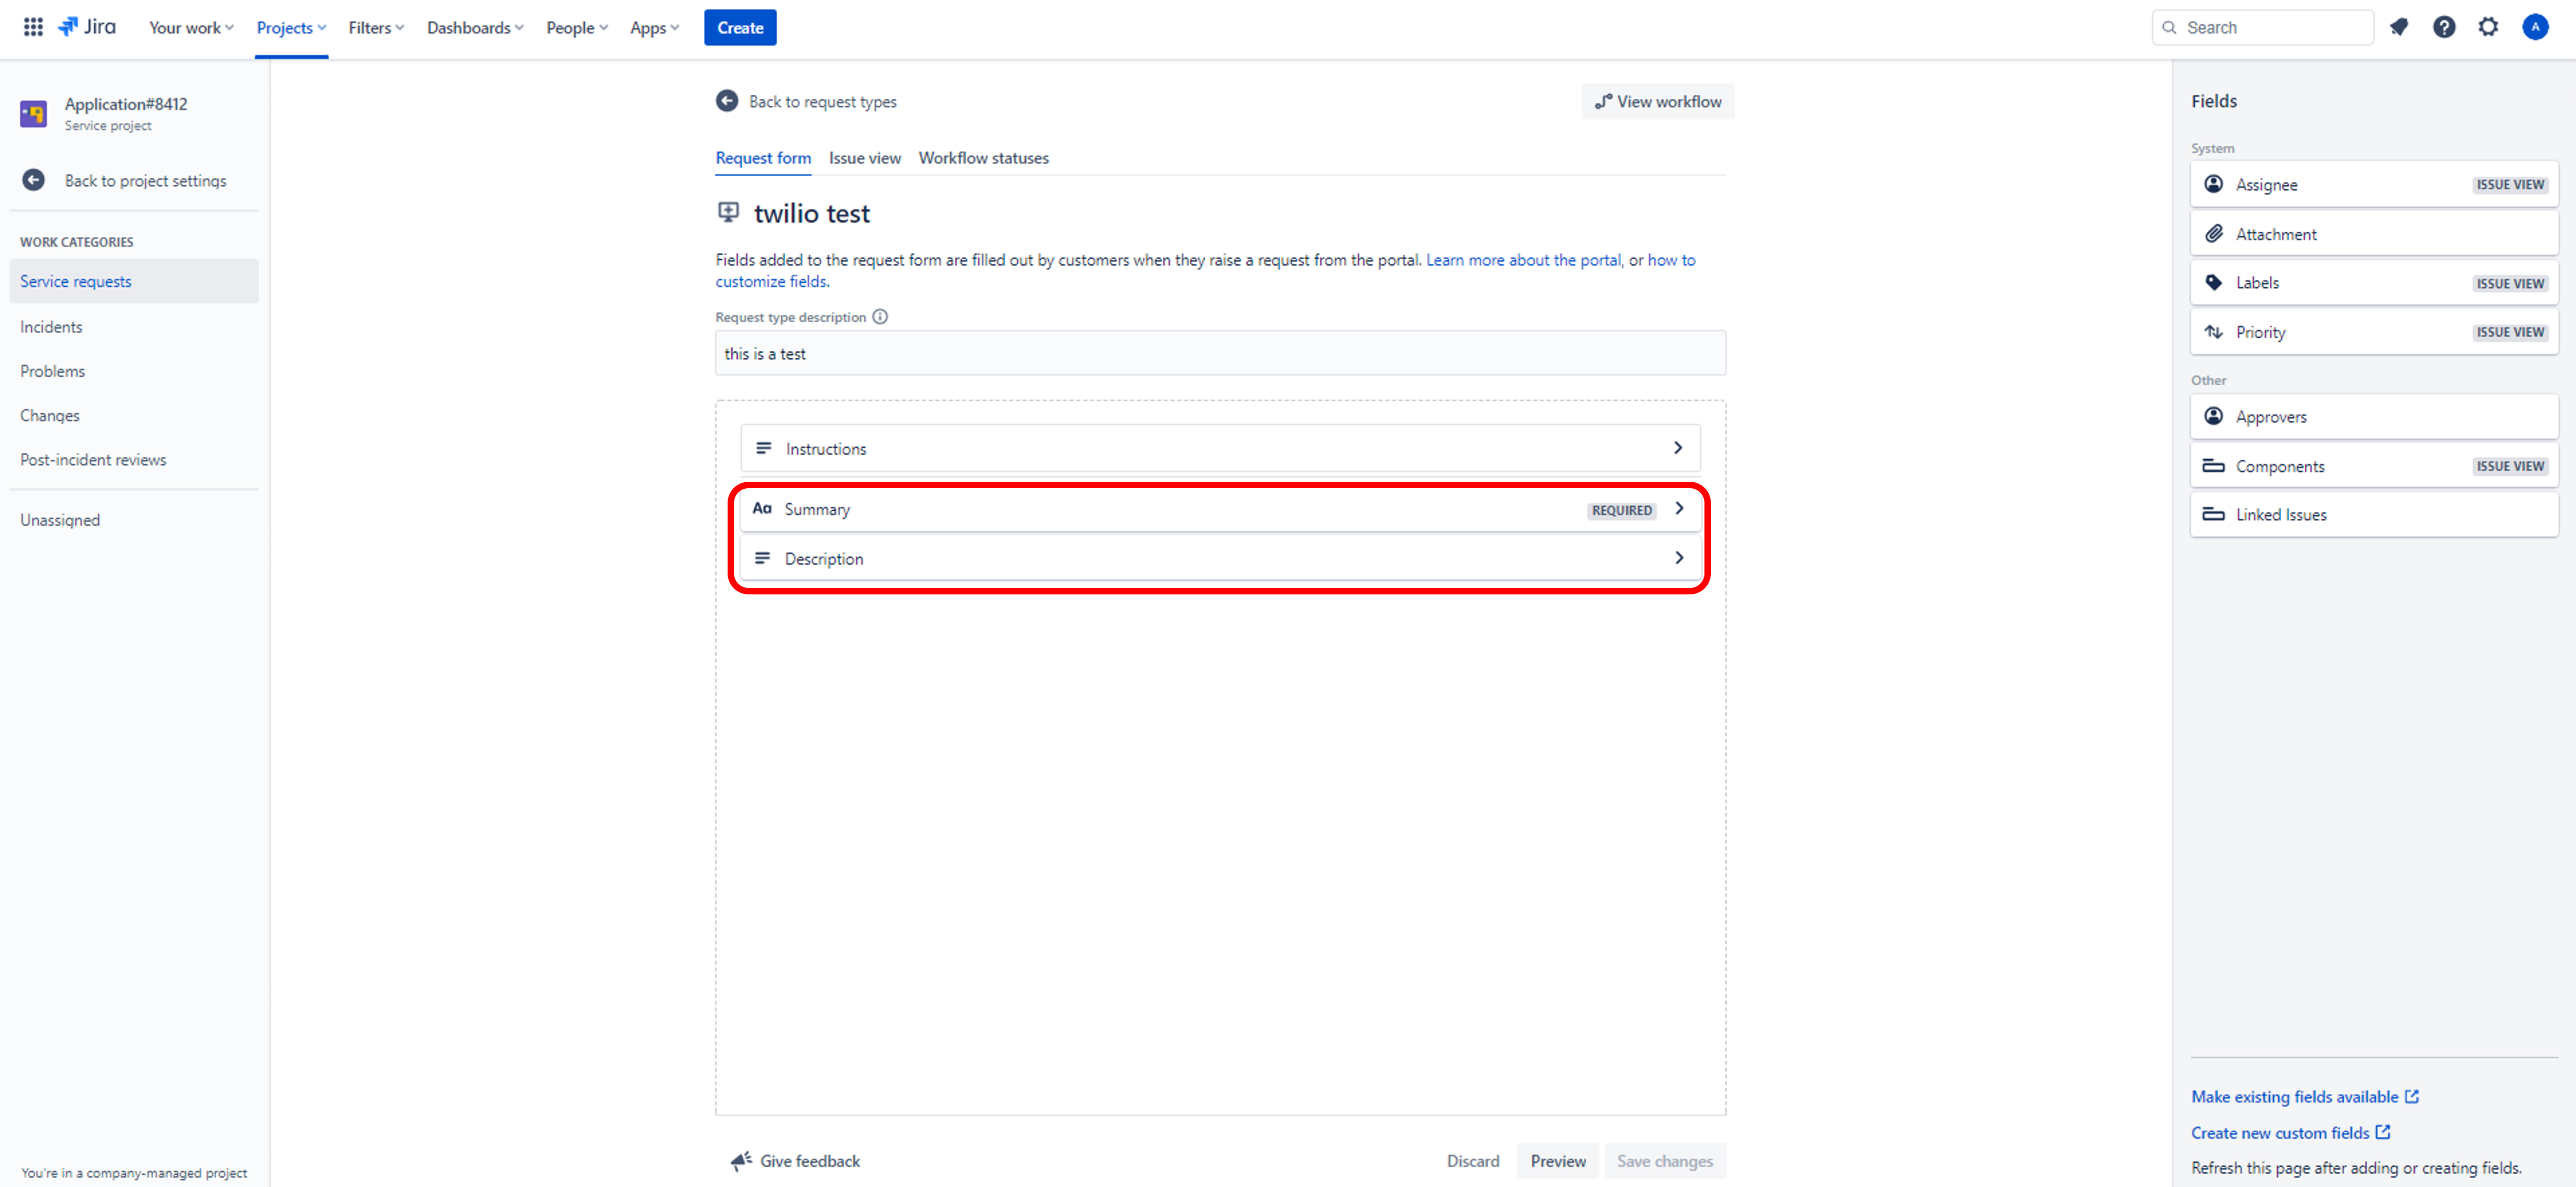Click the Jira logo
The image size is (2576, 1187).
87,27
